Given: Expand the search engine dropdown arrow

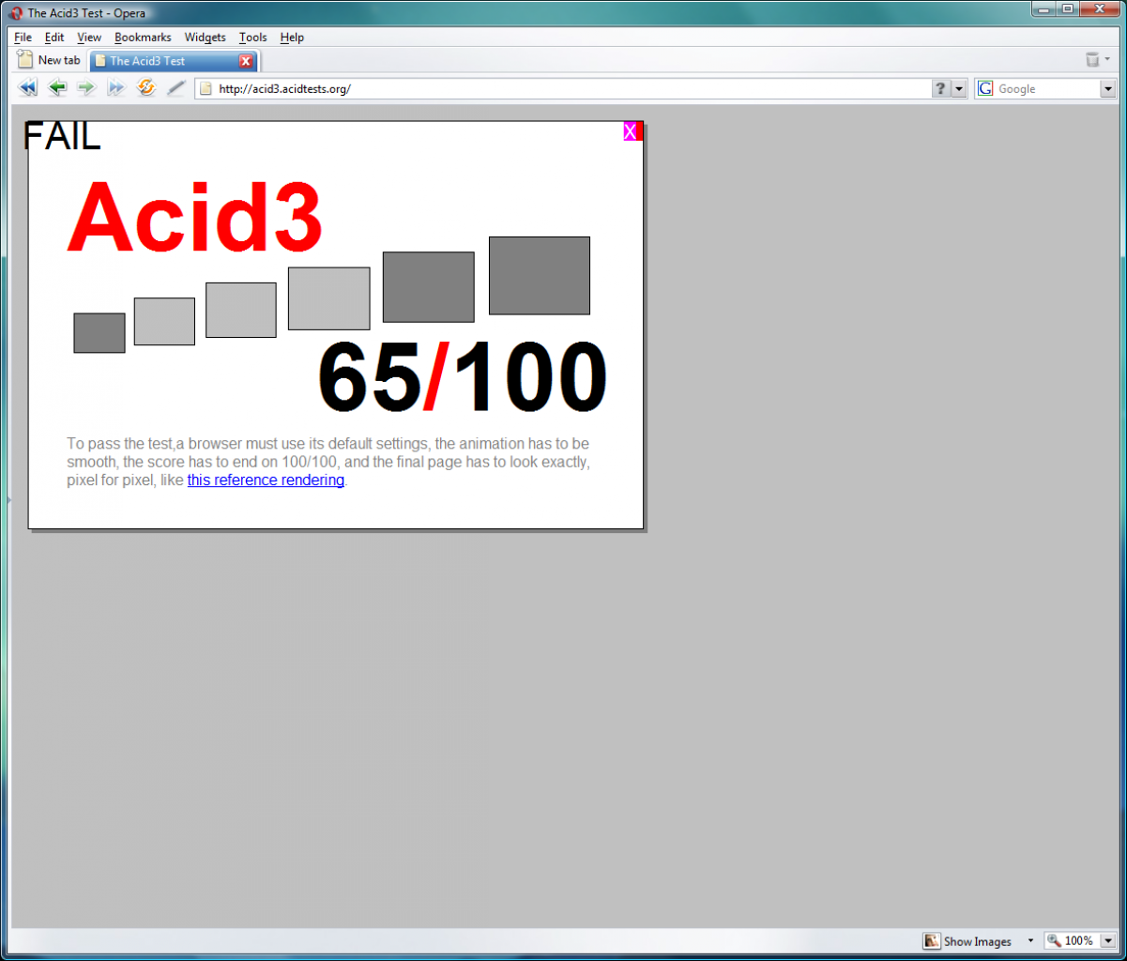Looking at the screenshot, I should [1107, 89].
